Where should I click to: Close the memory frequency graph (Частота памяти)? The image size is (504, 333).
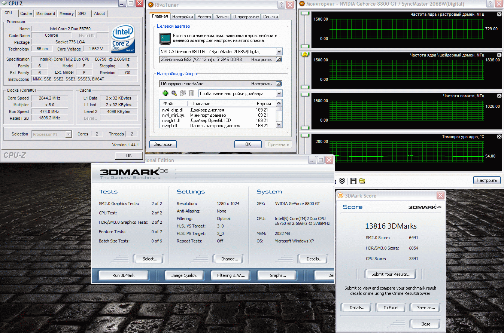click(x=499, y=96)
